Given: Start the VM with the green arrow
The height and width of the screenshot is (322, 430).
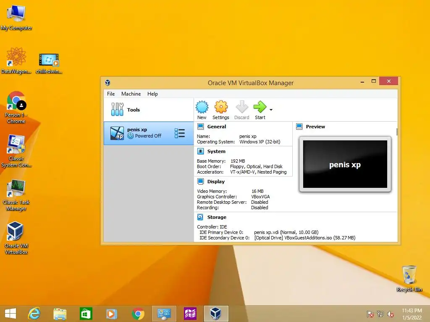Looking at the screenshot, I should point(260,107).
